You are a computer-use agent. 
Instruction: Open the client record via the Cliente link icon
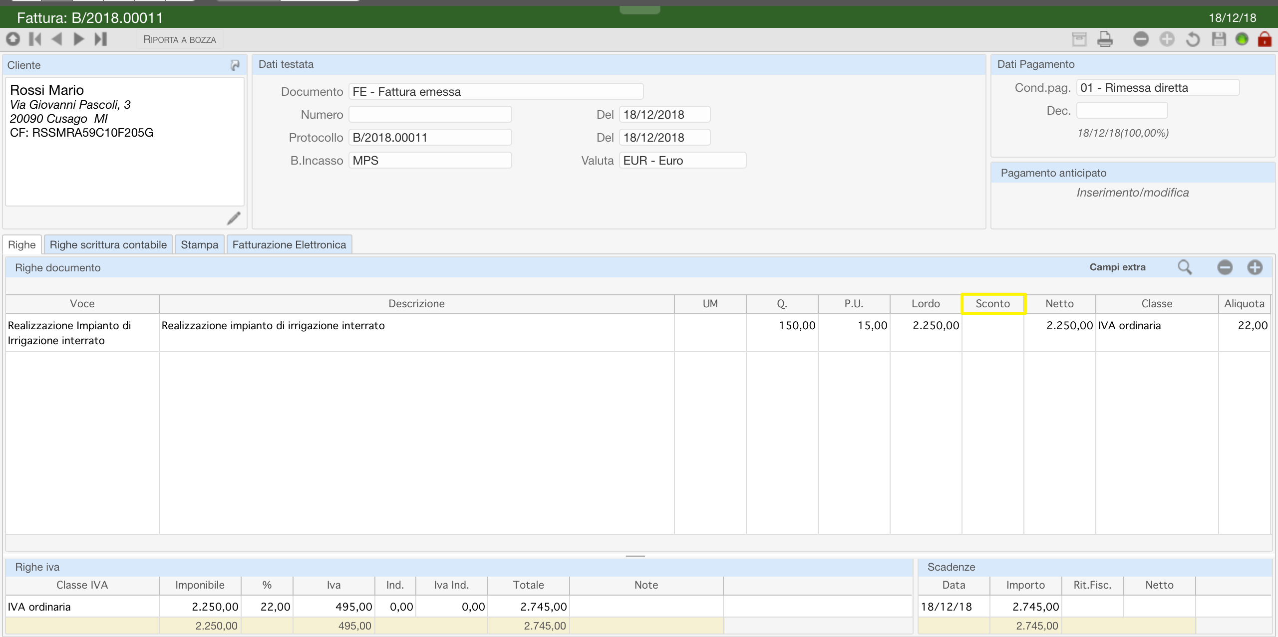[235, 65]
